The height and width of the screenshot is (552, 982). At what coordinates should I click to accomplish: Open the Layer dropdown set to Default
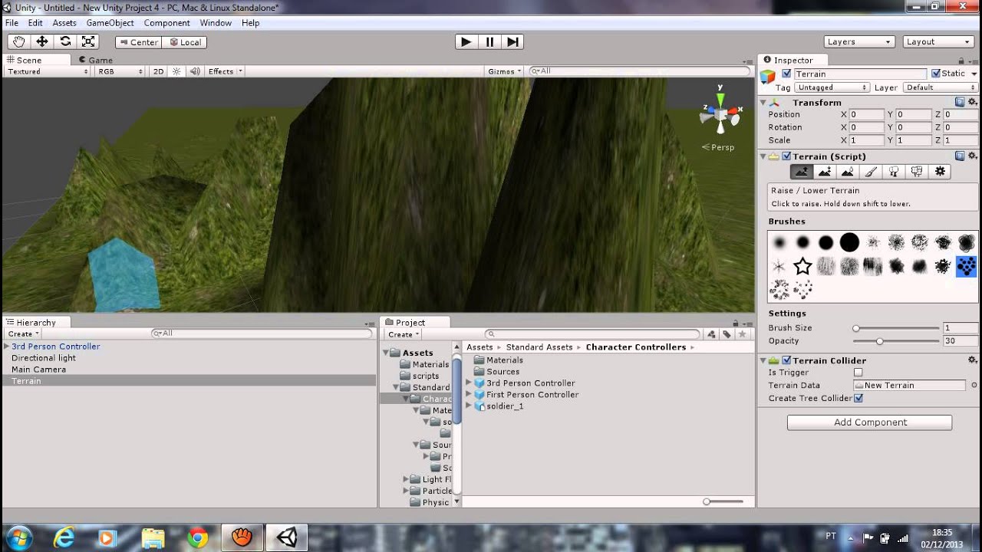click(x=941, y=87)
